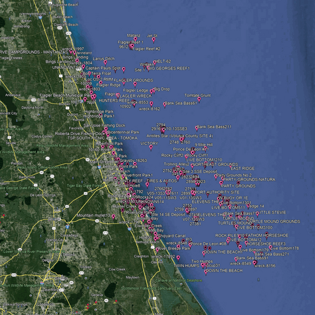The image size is (315, 315).
Task: Click Scottsmoor Flatwoods Sanctuary East label
Action: click(x=151, y=288)
